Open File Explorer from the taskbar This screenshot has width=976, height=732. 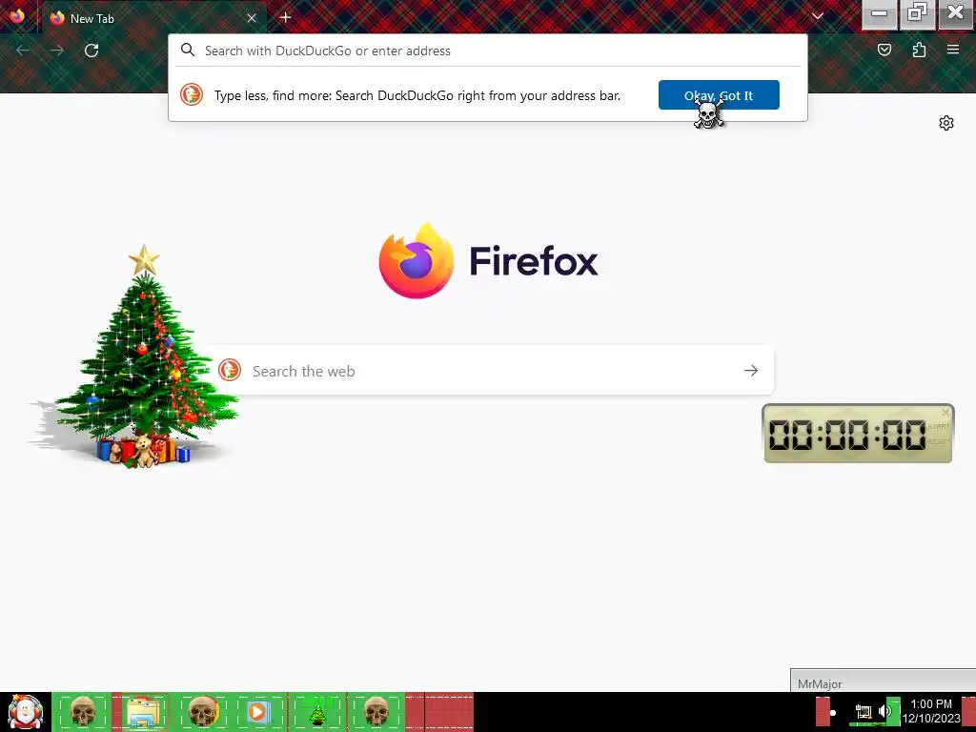144,712
